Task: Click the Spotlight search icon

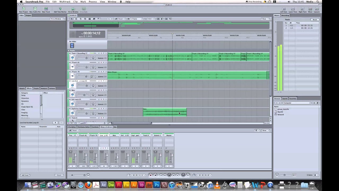Action: (x=318, y=2)
